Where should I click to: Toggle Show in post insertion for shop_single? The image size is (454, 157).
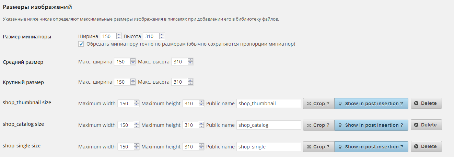[x=371, y=147]
